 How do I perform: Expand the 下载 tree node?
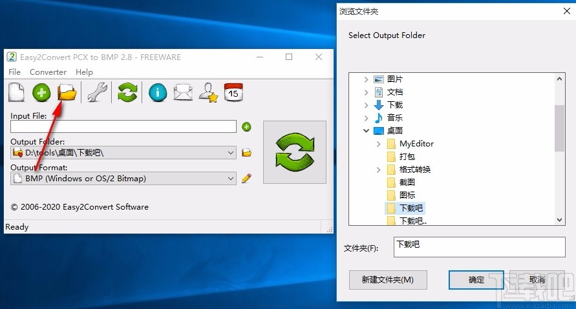366,105
